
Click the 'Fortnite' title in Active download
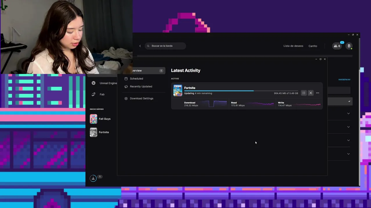pyautogui.click(x=190, y=88)
